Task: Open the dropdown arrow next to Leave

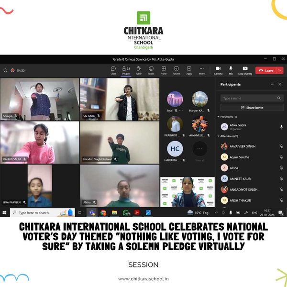Action: point(280,70)
